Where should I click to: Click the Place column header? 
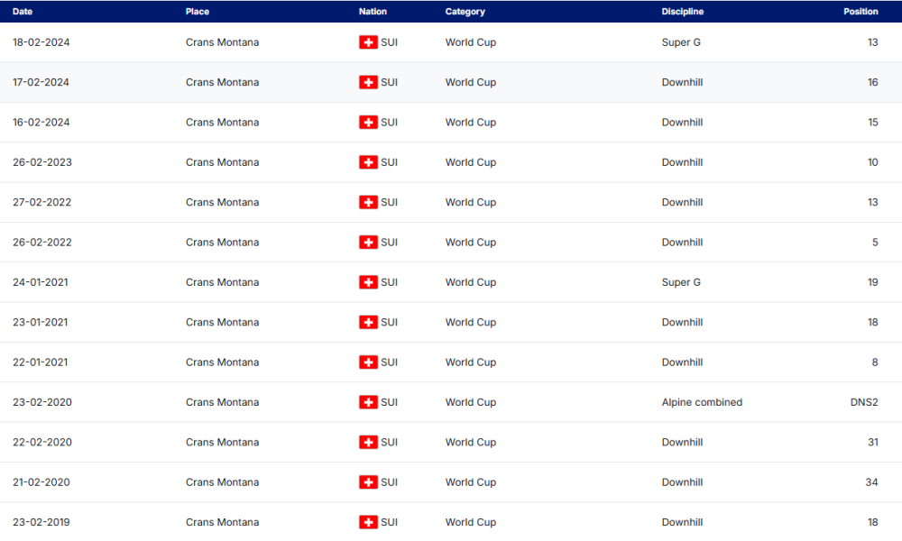[x=198, y=12]
